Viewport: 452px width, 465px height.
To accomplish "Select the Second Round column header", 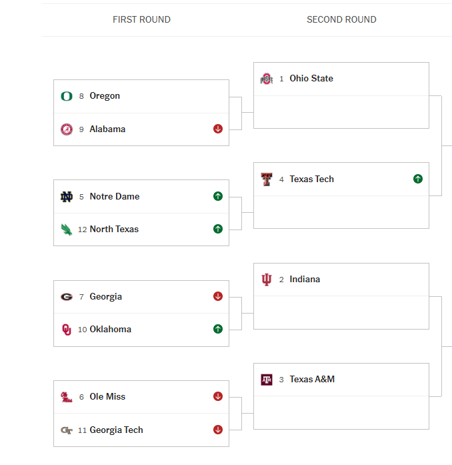I will click(x=341, y=19).
